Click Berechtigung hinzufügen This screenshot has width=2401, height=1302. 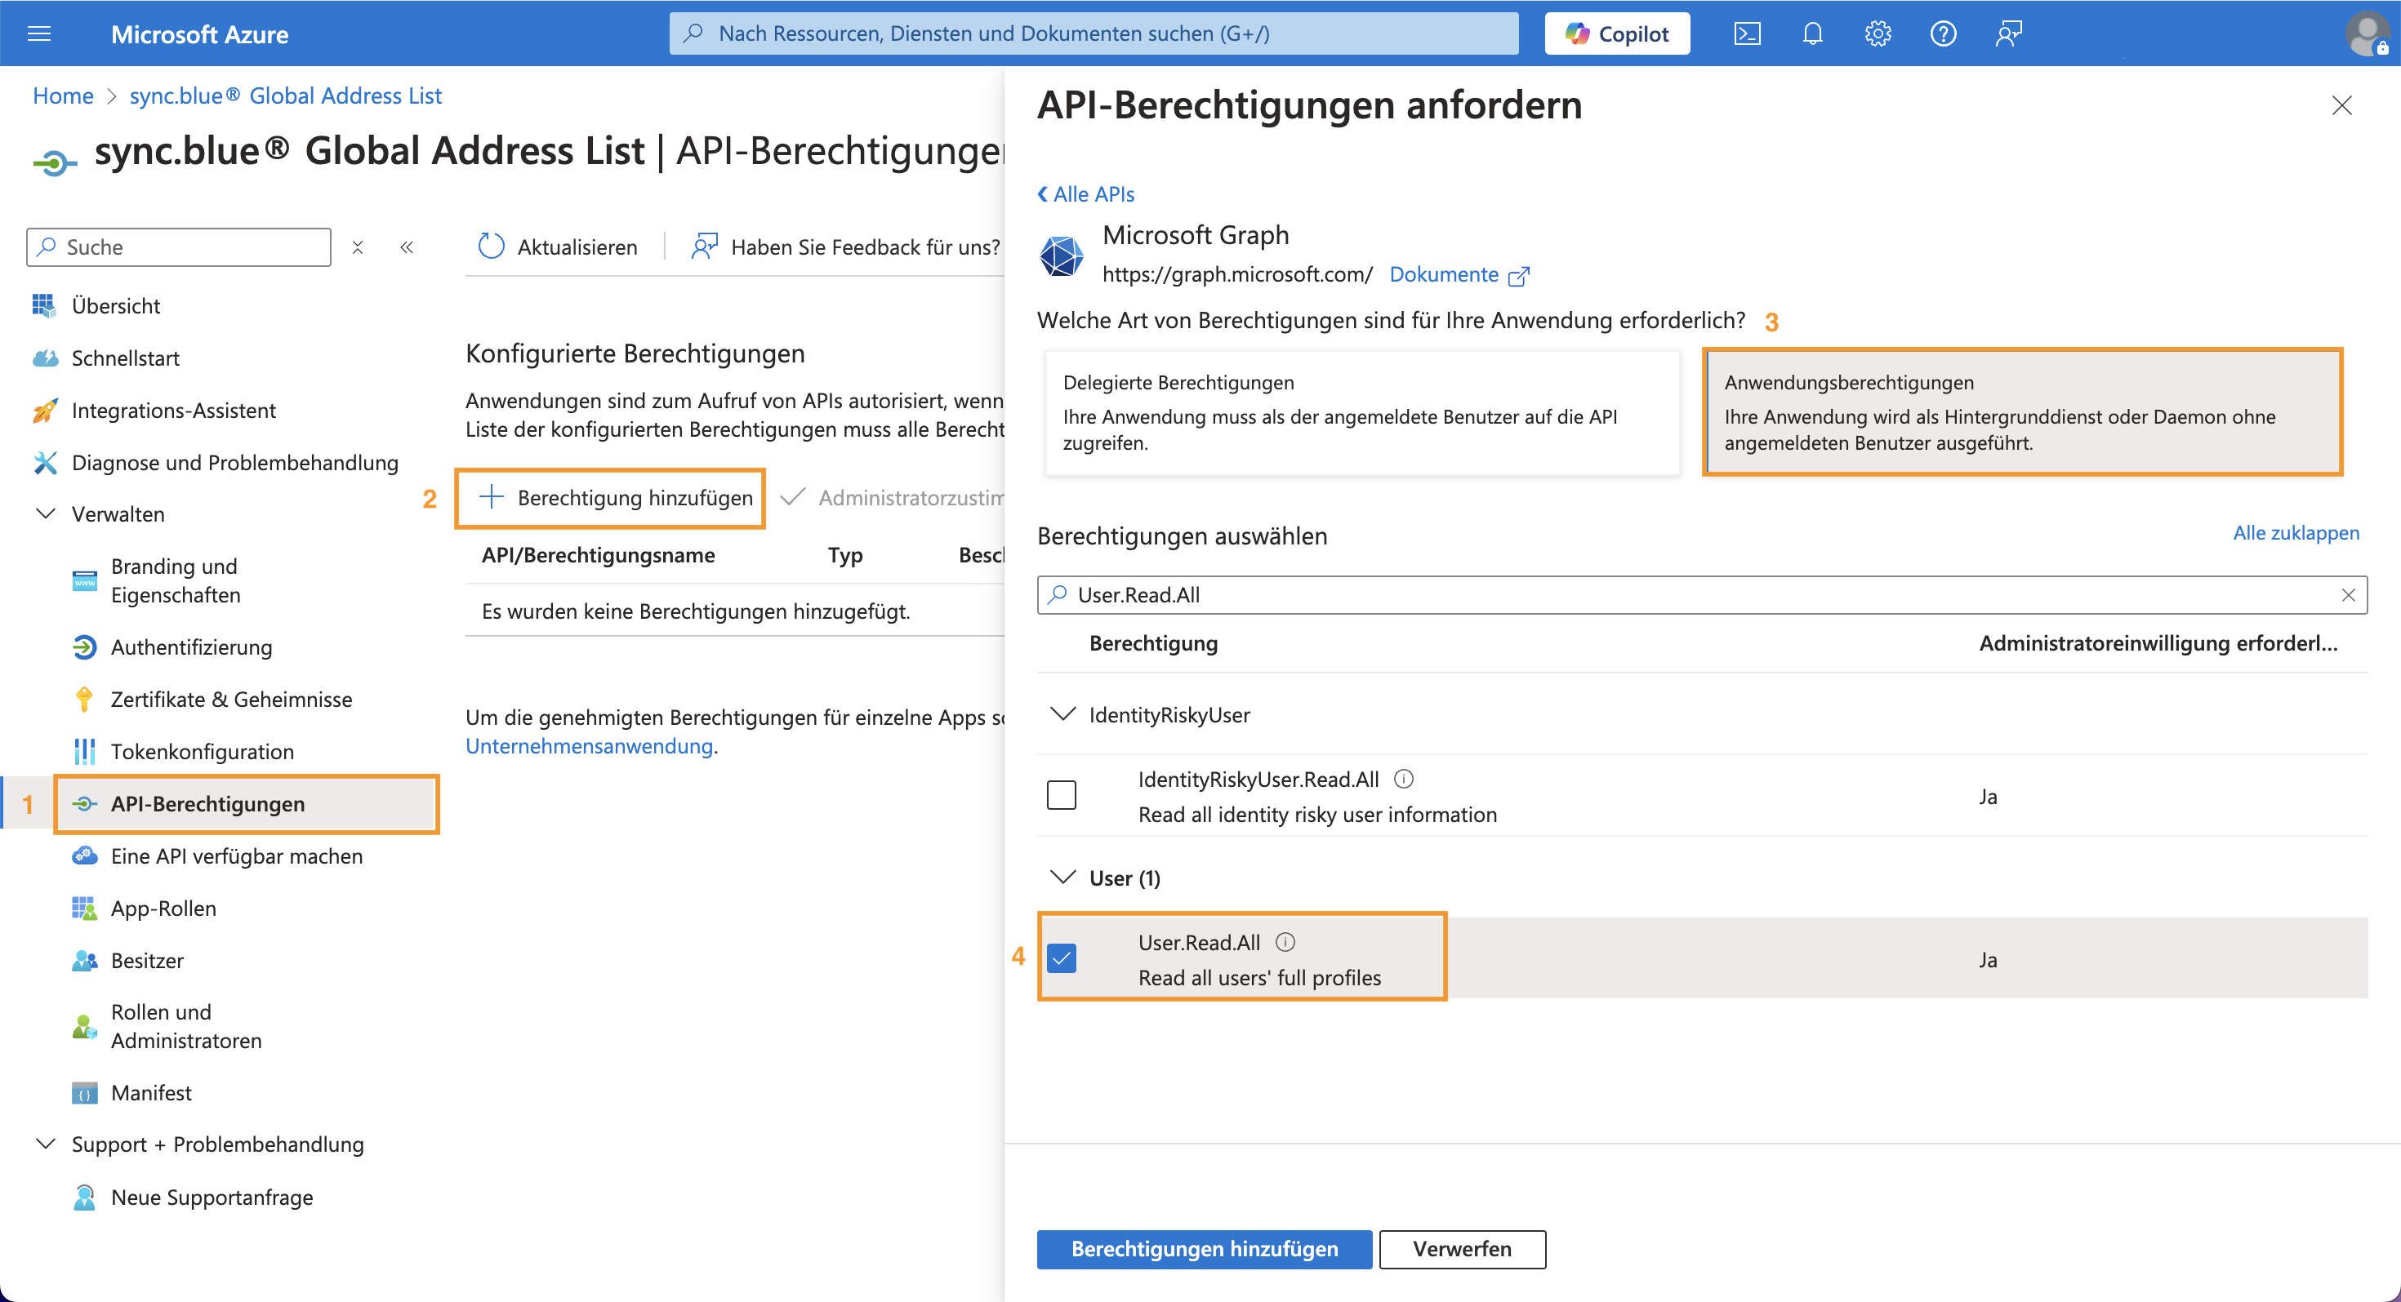click(x=615, y=497)
